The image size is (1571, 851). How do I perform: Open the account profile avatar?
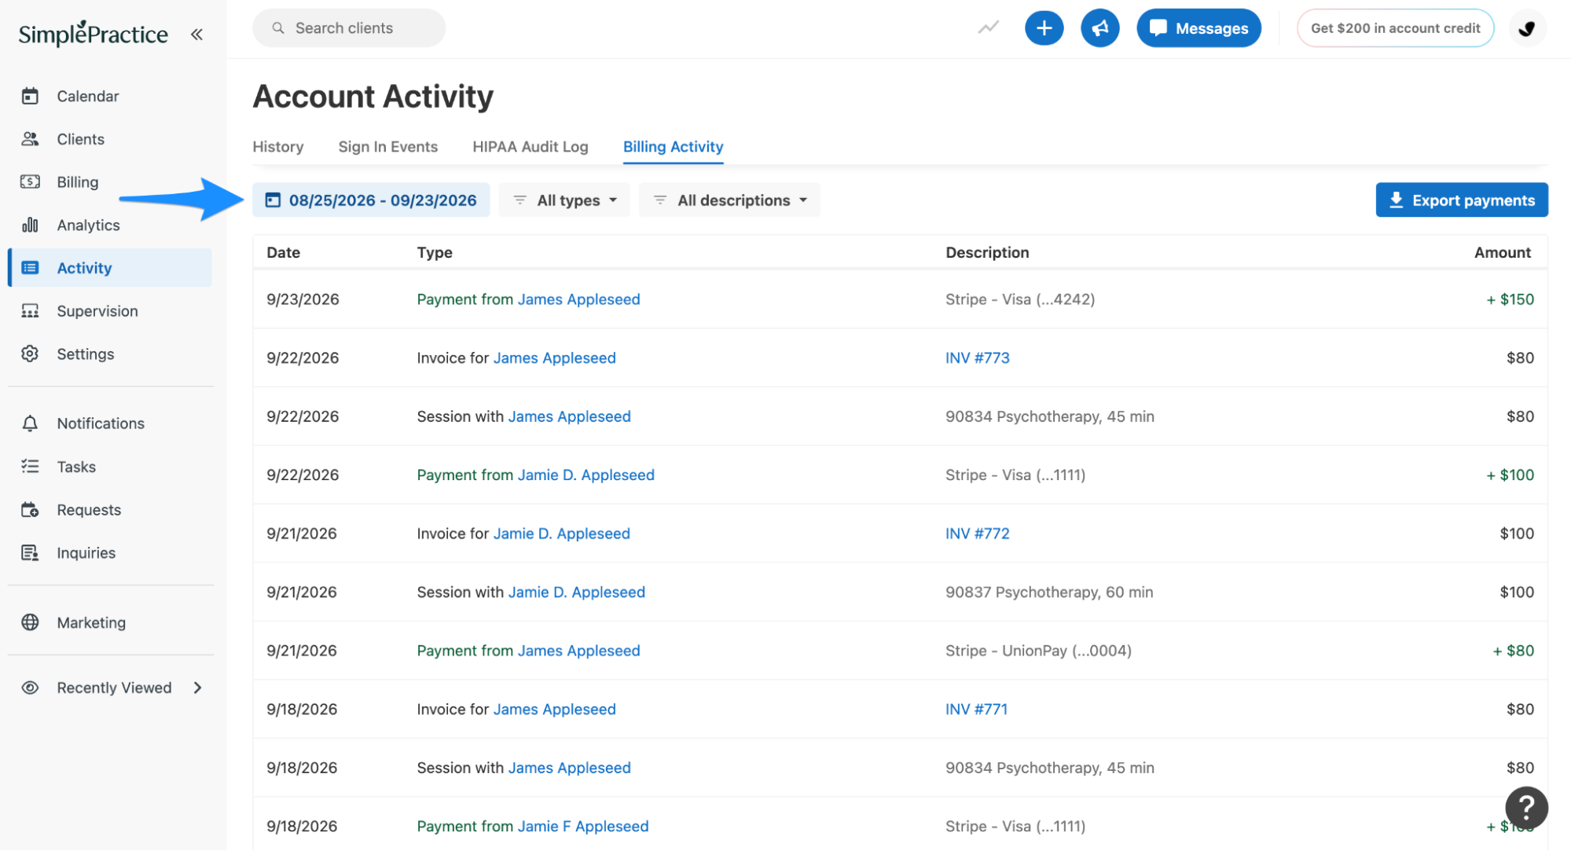click(x=1527, y=28)
